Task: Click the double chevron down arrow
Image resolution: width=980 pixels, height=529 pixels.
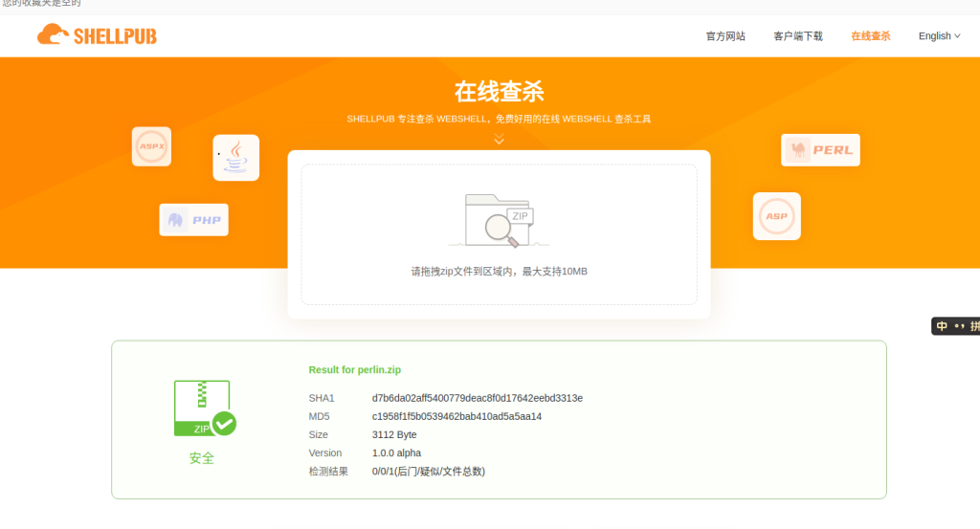Action: tap(499, 139)
